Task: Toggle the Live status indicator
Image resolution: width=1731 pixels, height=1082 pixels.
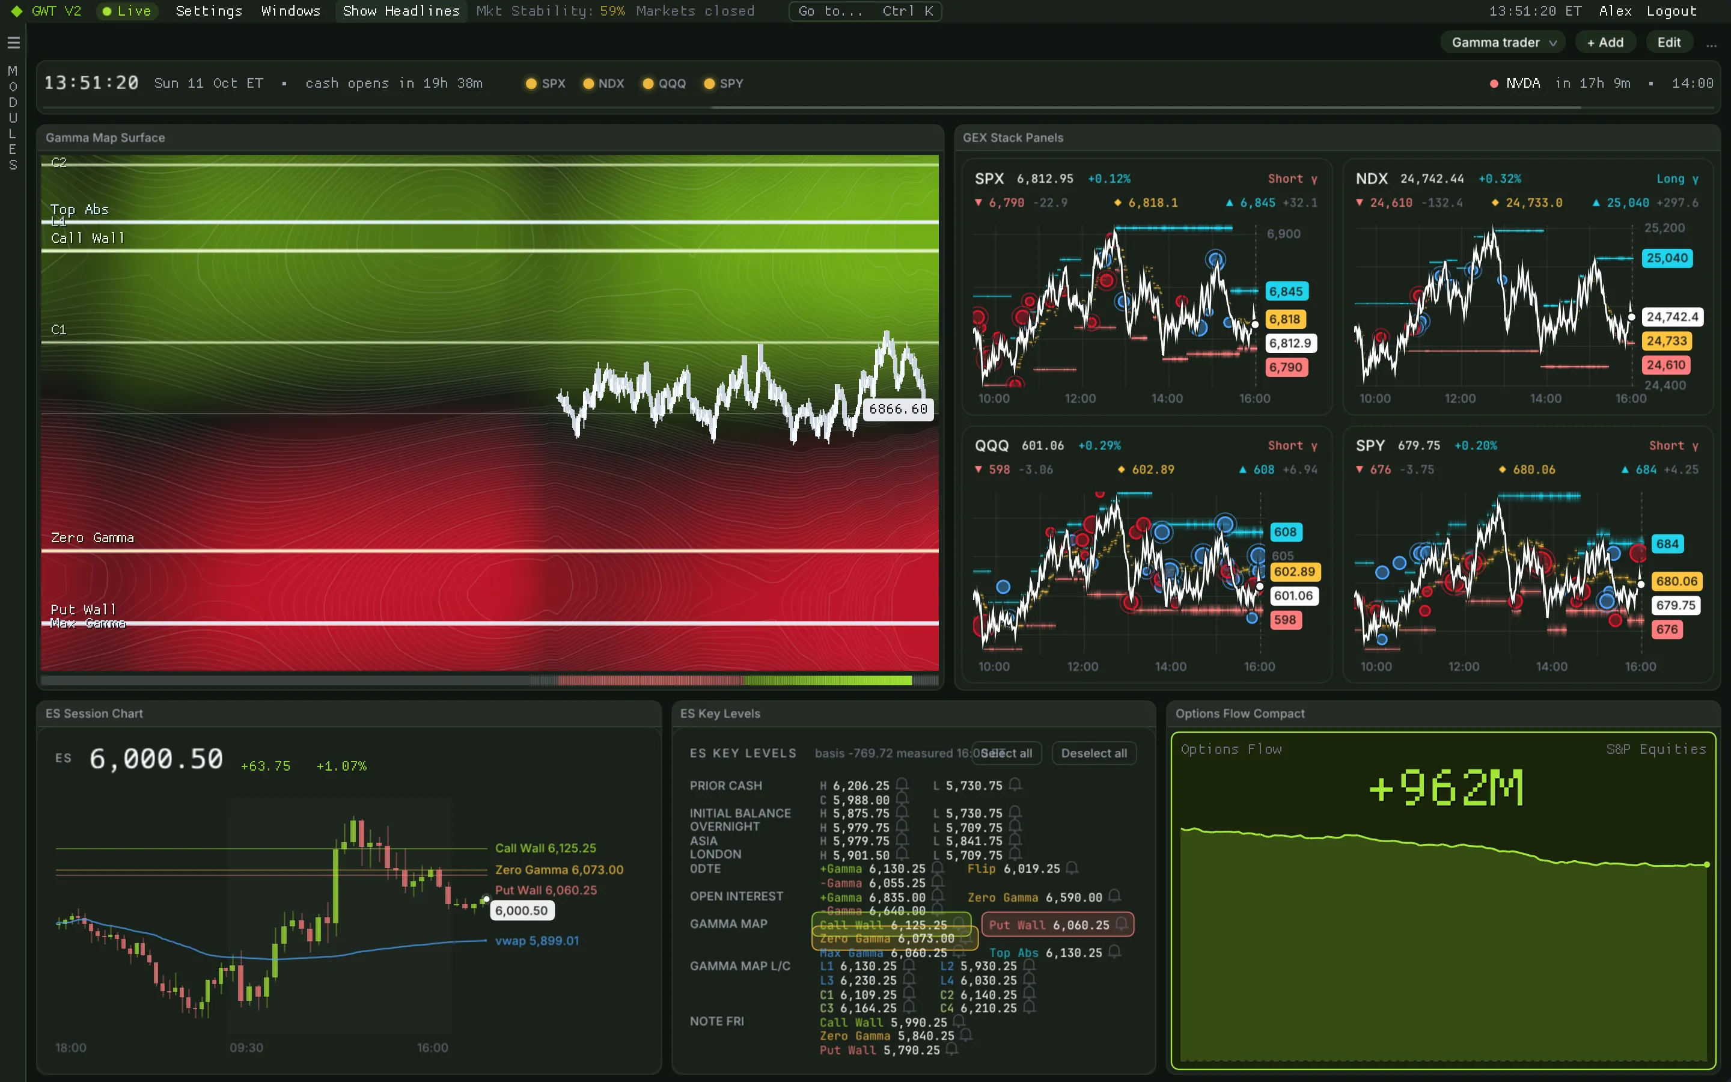Action: (127, 11)
